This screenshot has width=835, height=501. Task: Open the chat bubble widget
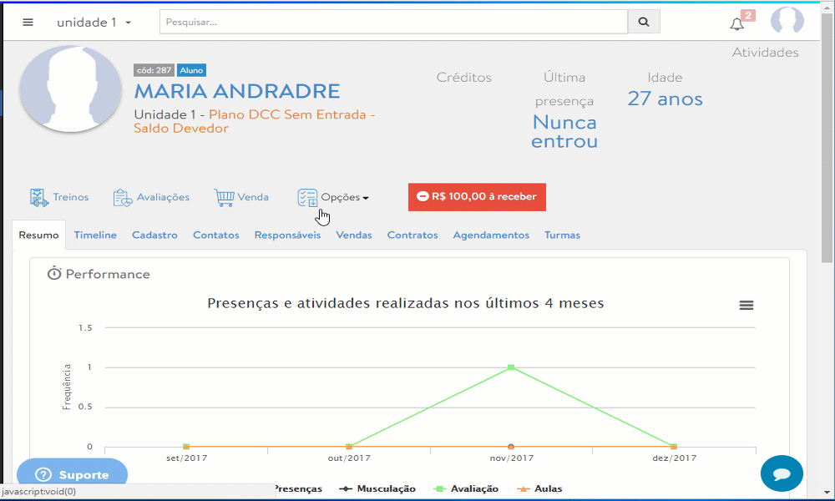point(782,473)
